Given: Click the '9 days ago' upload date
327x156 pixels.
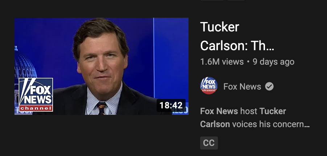Looking at the screenshot, I should point(273,62).
